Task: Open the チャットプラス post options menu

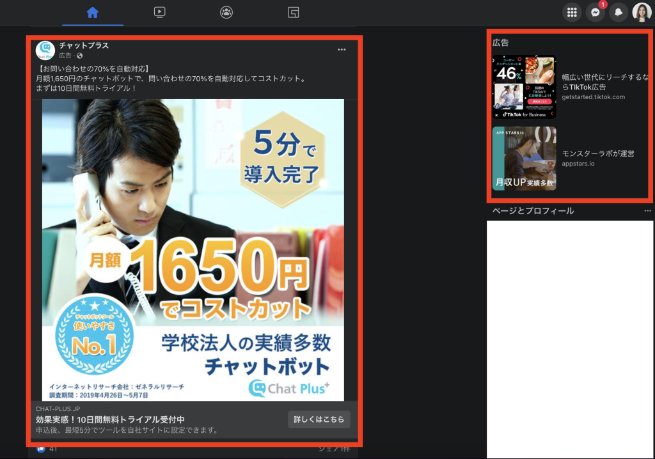Action: 342,49
